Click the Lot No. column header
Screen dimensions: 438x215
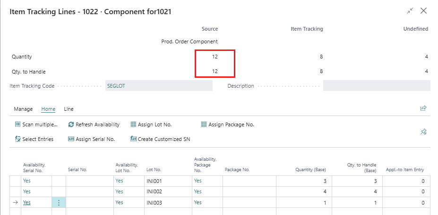(x=154, y=170)
